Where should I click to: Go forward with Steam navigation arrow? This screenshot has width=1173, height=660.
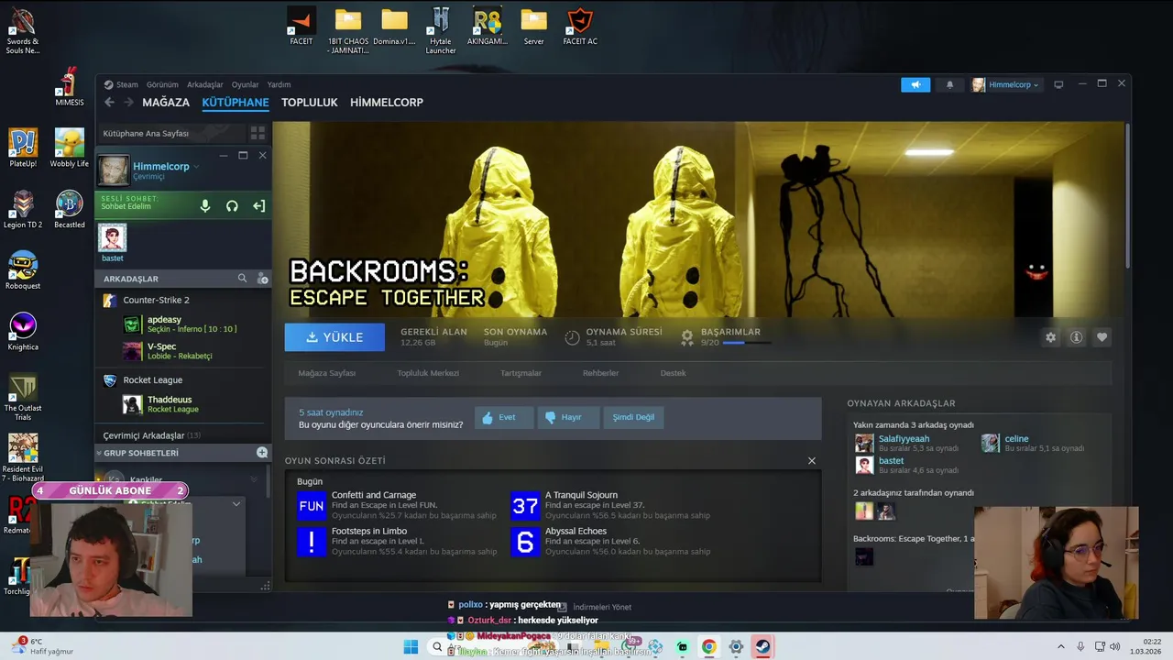click(x=128, y=103)
